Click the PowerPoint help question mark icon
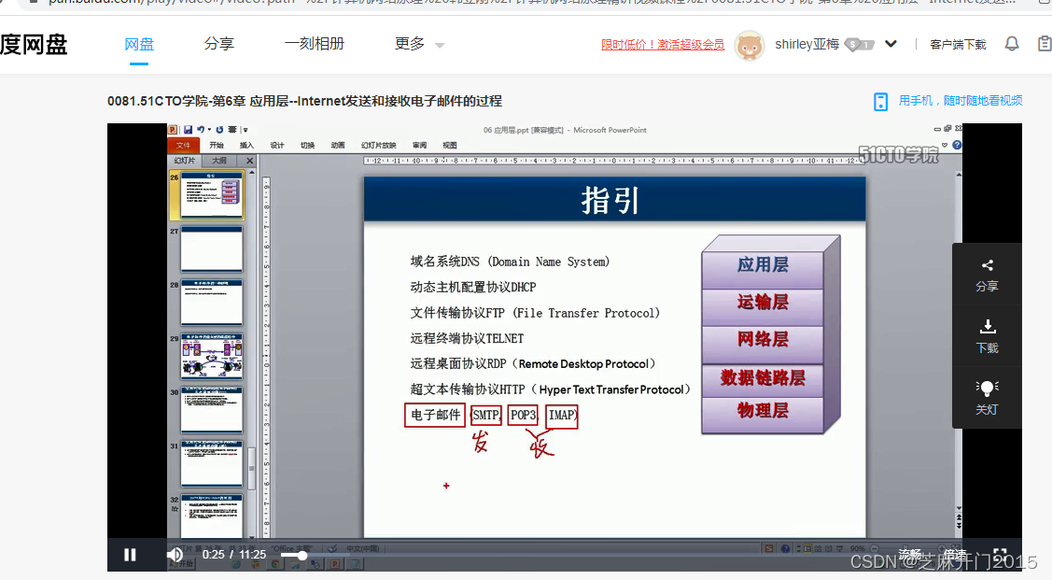The image size is (1052, 580). (x=958, y=145)
